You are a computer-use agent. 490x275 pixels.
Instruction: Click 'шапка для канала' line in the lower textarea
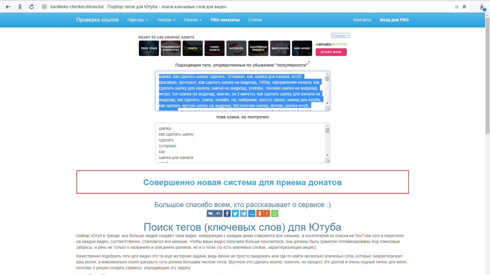(176, 157)
